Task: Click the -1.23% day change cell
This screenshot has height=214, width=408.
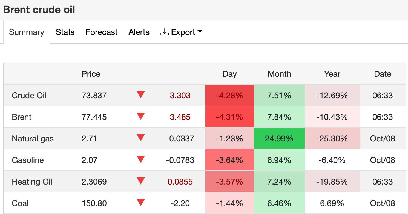Action: tap(230, 138)
